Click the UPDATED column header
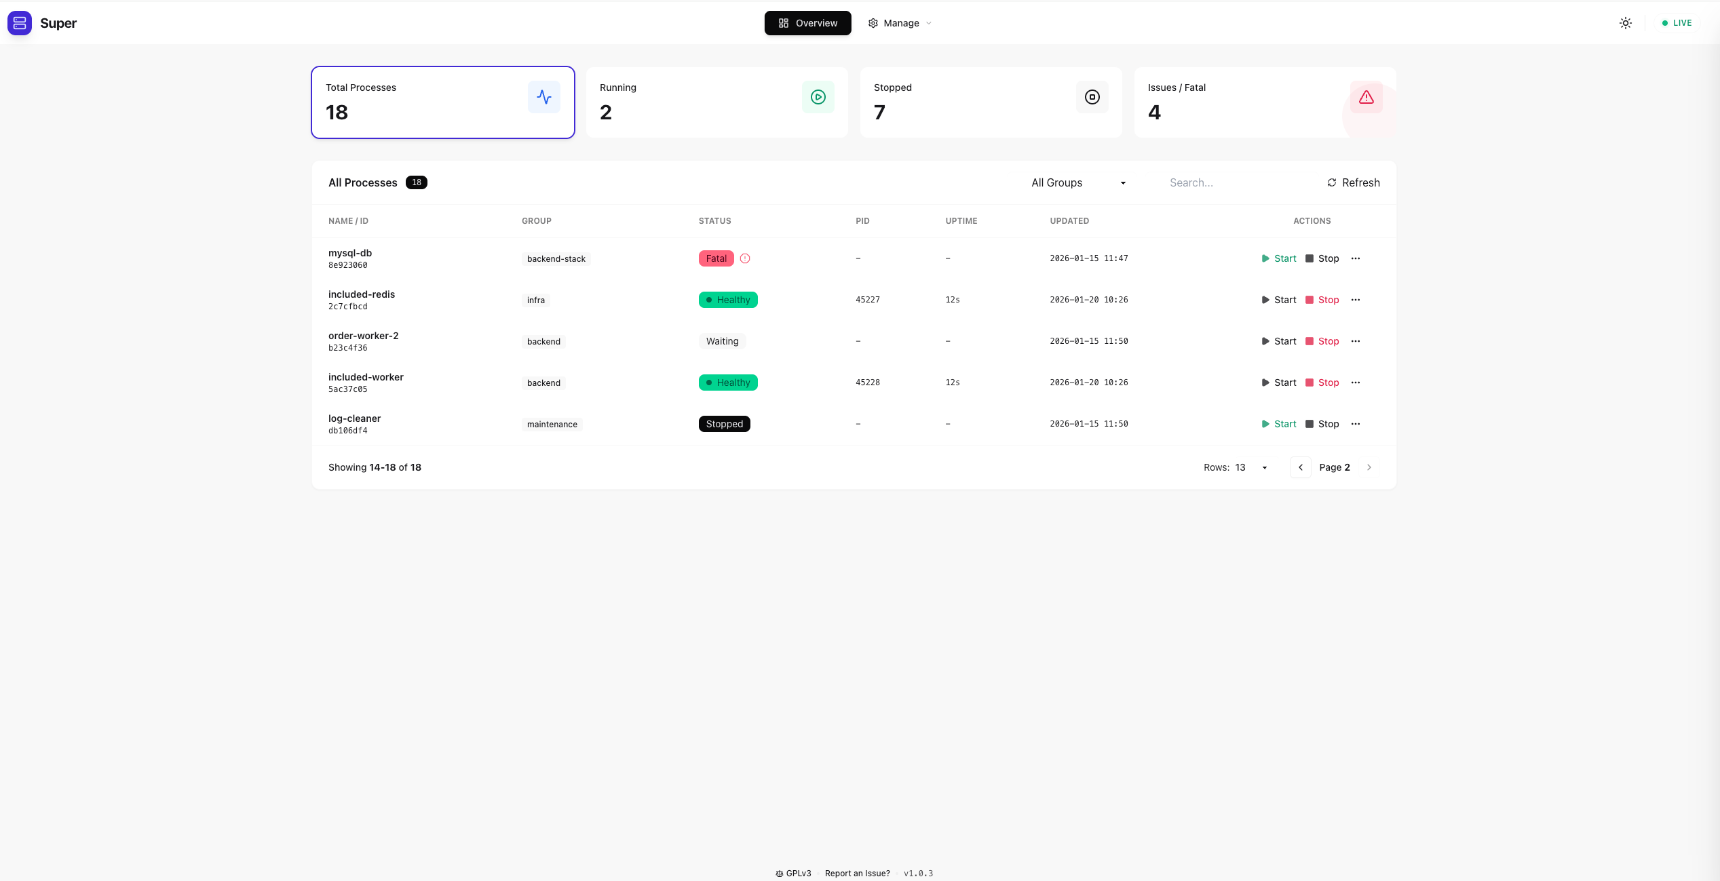Viewport: 1720px width, 881px height. [1069, 221]
